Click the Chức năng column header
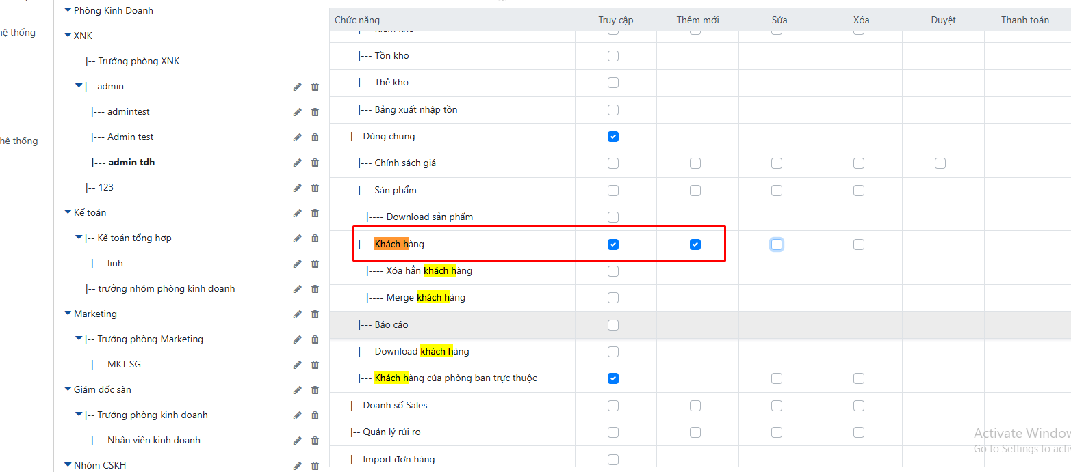This screenshot has width=1071, height=472. 357,20
